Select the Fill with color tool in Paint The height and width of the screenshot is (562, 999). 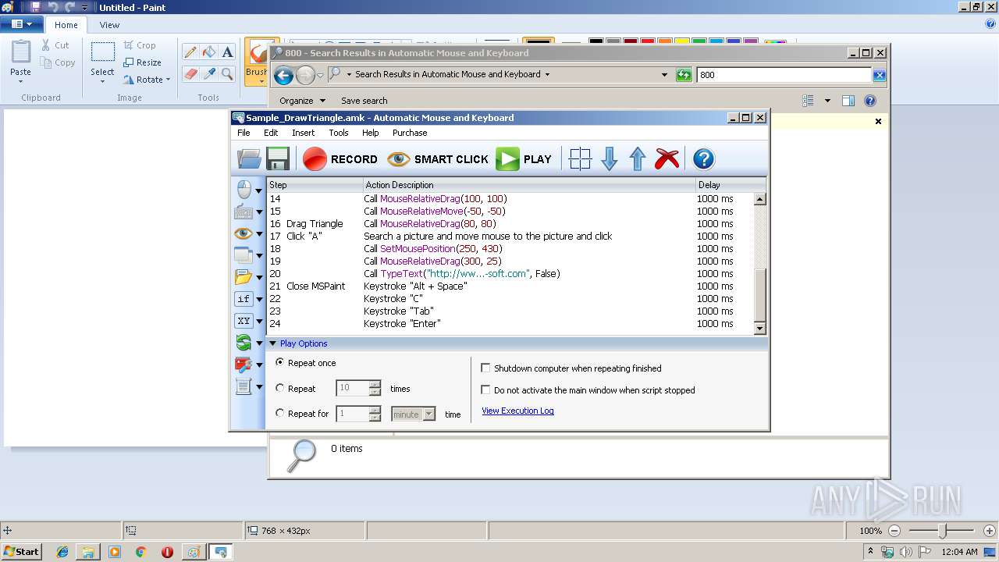[208, 52]
